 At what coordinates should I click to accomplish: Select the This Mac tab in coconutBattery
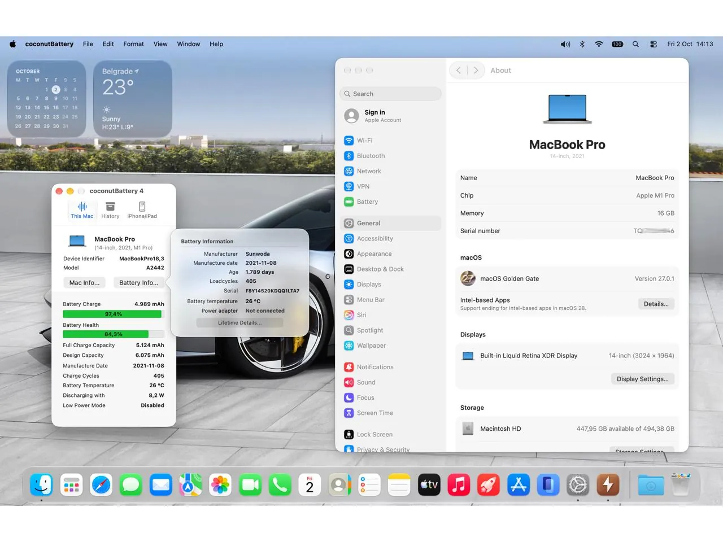click(x=82, y=209)
